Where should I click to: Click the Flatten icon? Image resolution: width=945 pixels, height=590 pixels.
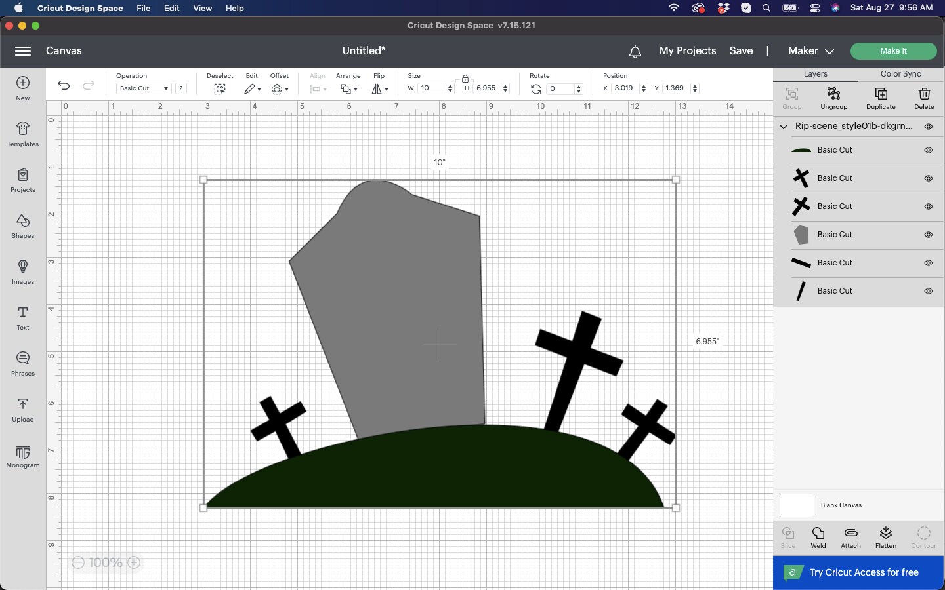point(885,538)
